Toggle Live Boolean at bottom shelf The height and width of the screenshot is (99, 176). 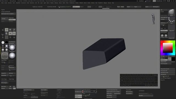coord(142,91)
